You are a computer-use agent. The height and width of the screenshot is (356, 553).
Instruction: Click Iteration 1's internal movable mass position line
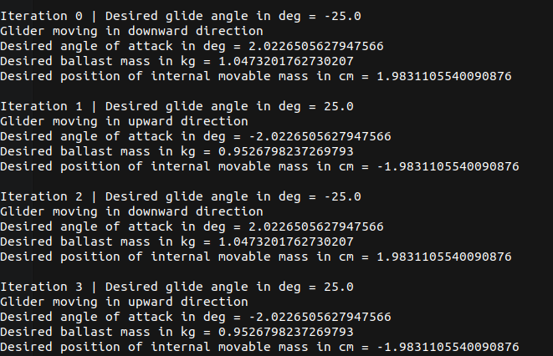pos(259,166)
